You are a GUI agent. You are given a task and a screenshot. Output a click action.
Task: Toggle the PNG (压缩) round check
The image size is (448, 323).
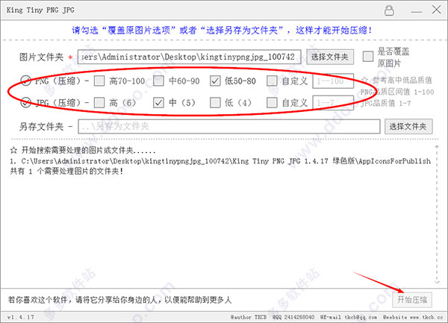coord(25,81)
